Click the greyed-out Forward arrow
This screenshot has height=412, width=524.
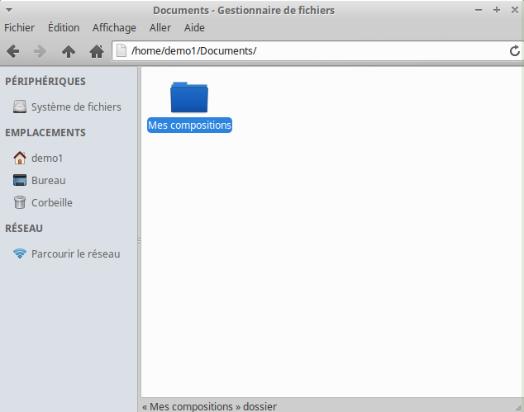pyautogui.click(x=40, y=51)
